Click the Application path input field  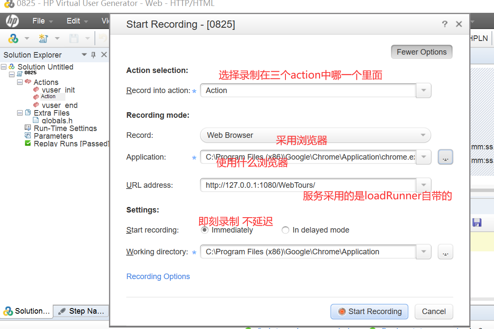[308, 157]
